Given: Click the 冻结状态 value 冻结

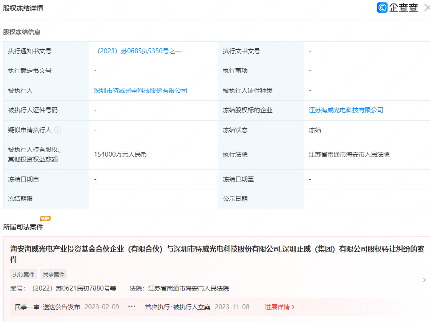Looking at the screenshot, I should 315,130.
